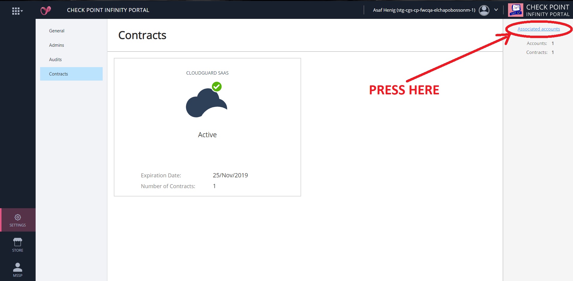Click the user avatar icon
This screenshot has width=573, height=281.
click(x=484, y=10)
